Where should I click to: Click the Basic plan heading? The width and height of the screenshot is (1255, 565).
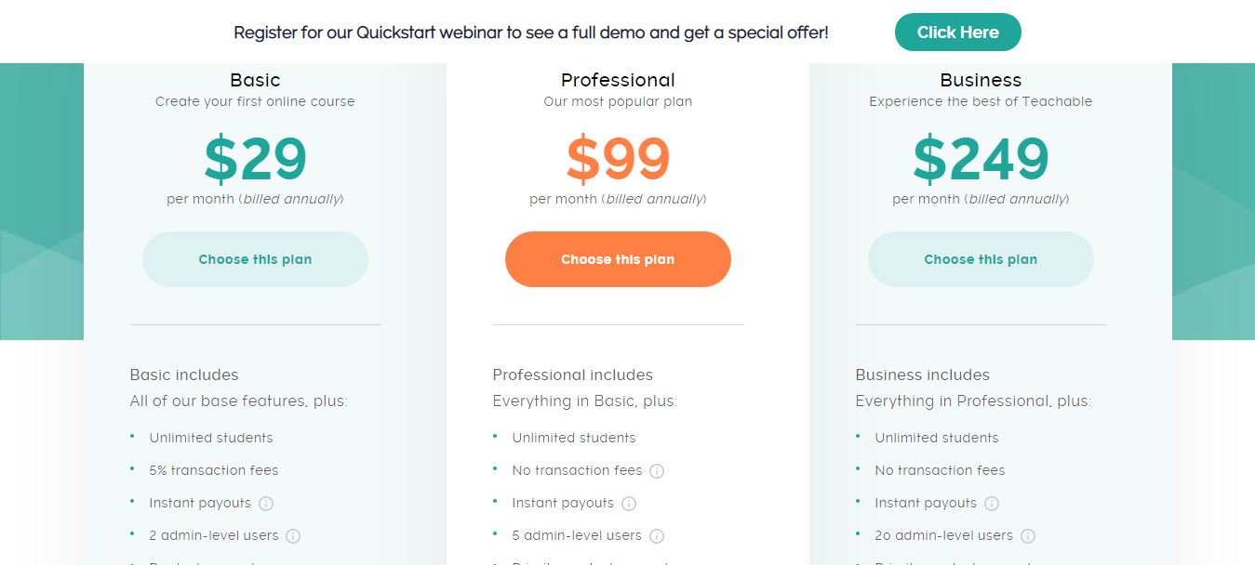(x=255, y=80)
